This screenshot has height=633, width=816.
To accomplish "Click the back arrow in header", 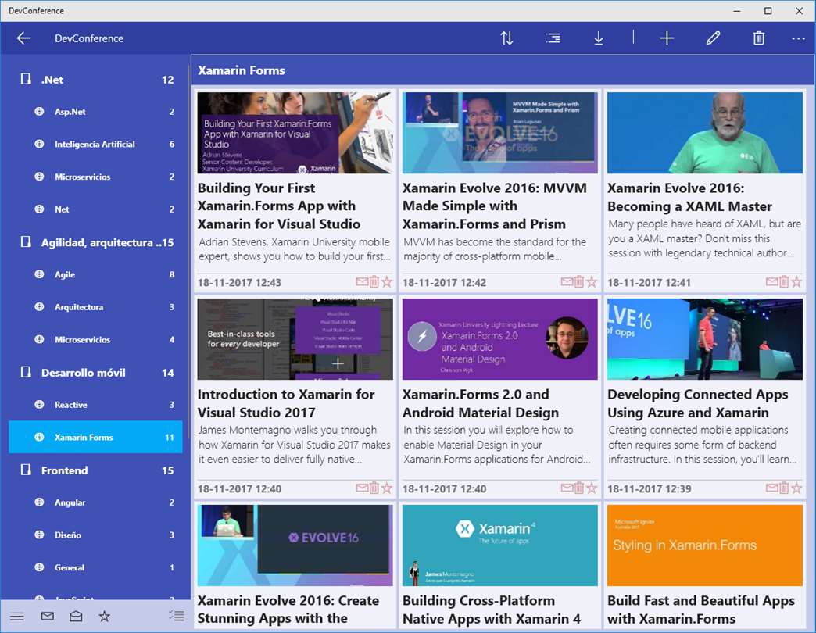I will 23,38.
